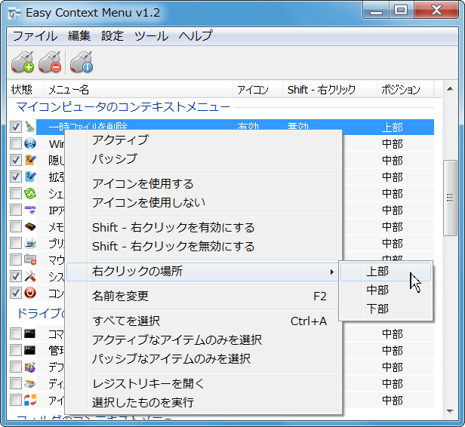465x427 pixels.
Task: Click the disk cleanup icon in the ディ row
Action: click(x=30, y=383)
